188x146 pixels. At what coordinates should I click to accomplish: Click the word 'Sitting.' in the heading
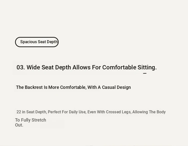click(x=147, y=68)
